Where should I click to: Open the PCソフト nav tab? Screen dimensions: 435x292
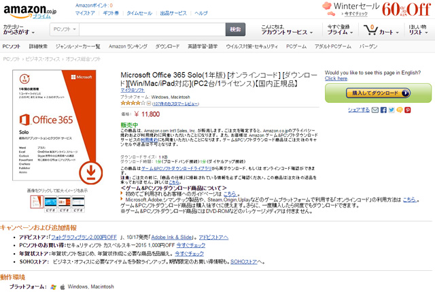pyautogui.click(x=12, y=46)
